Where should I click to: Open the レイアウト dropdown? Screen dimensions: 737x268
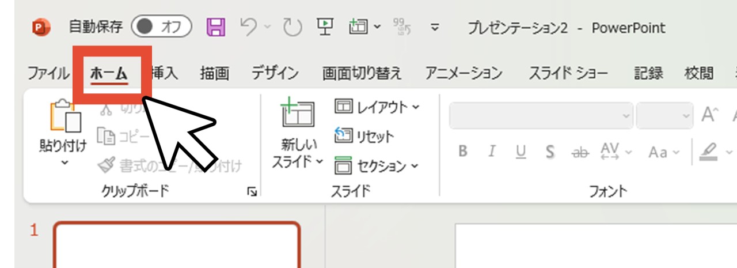[377, 107]
